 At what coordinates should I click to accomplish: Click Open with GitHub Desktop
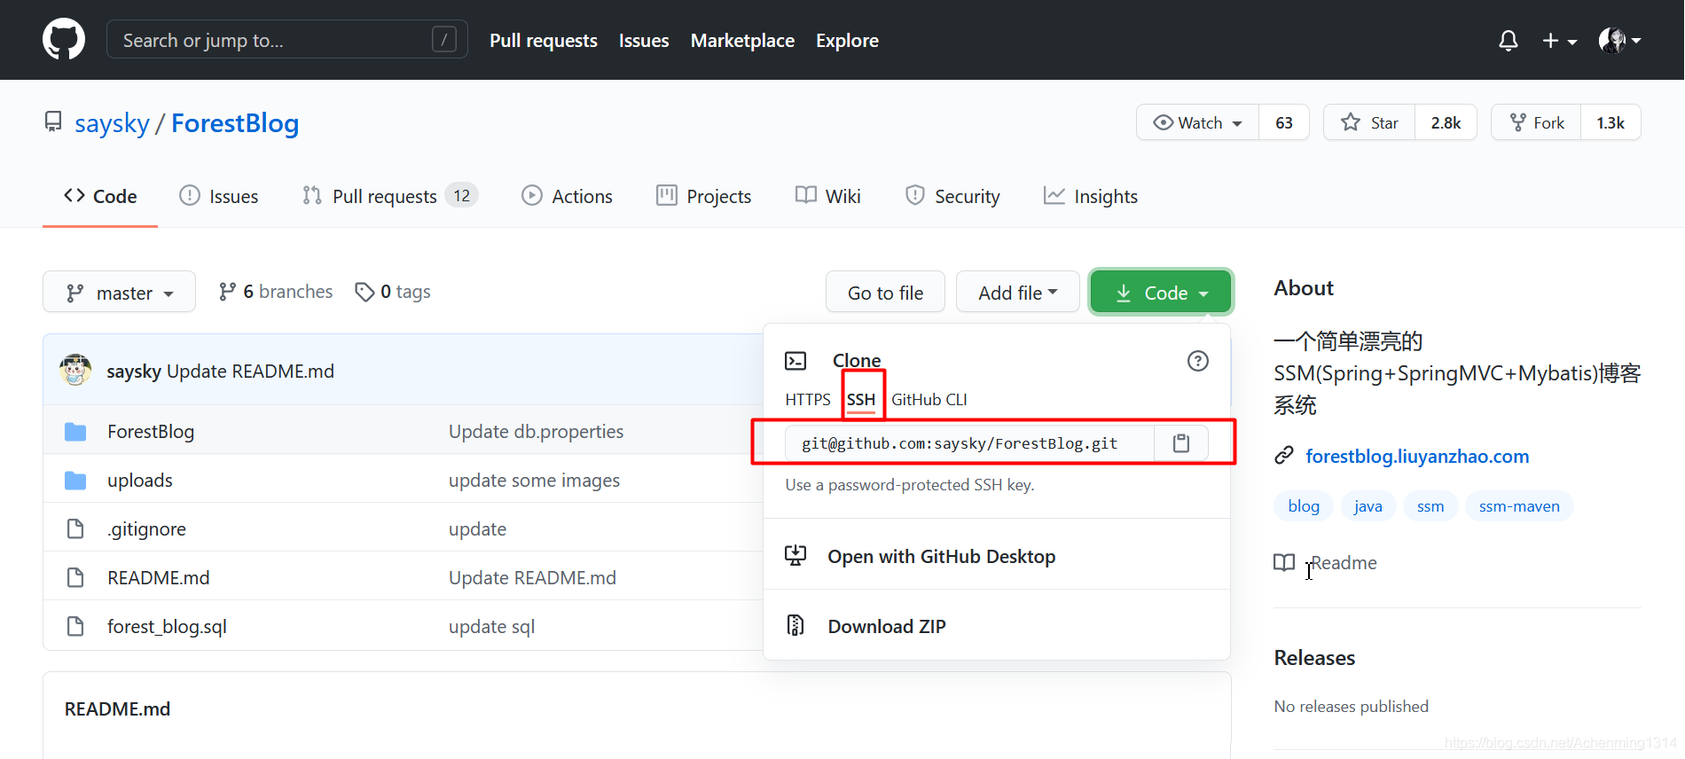point(941,557)
